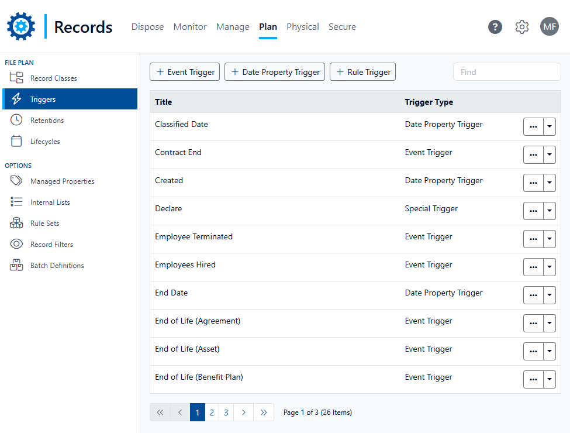Expand dropdown arrow for Declare row
The image size is (570, 433).
tap(549, 211)
